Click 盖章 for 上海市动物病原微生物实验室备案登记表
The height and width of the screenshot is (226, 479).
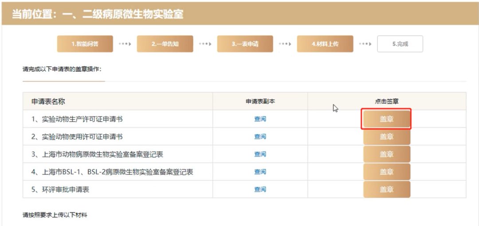386,154
